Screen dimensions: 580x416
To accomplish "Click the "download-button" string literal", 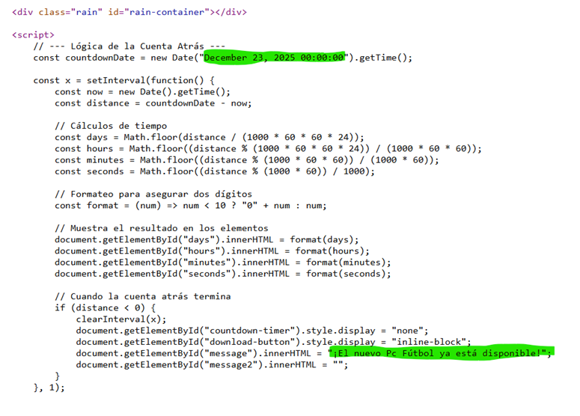I will (x=250, y=342).
